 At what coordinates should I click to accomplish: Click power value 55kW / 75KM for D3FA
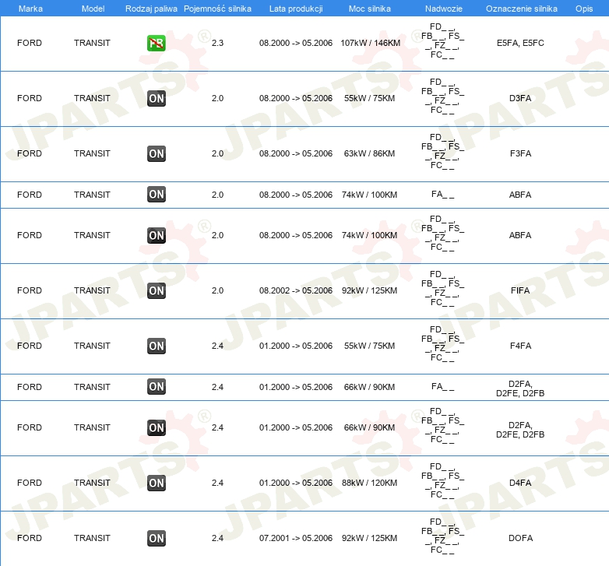(369, 99)
